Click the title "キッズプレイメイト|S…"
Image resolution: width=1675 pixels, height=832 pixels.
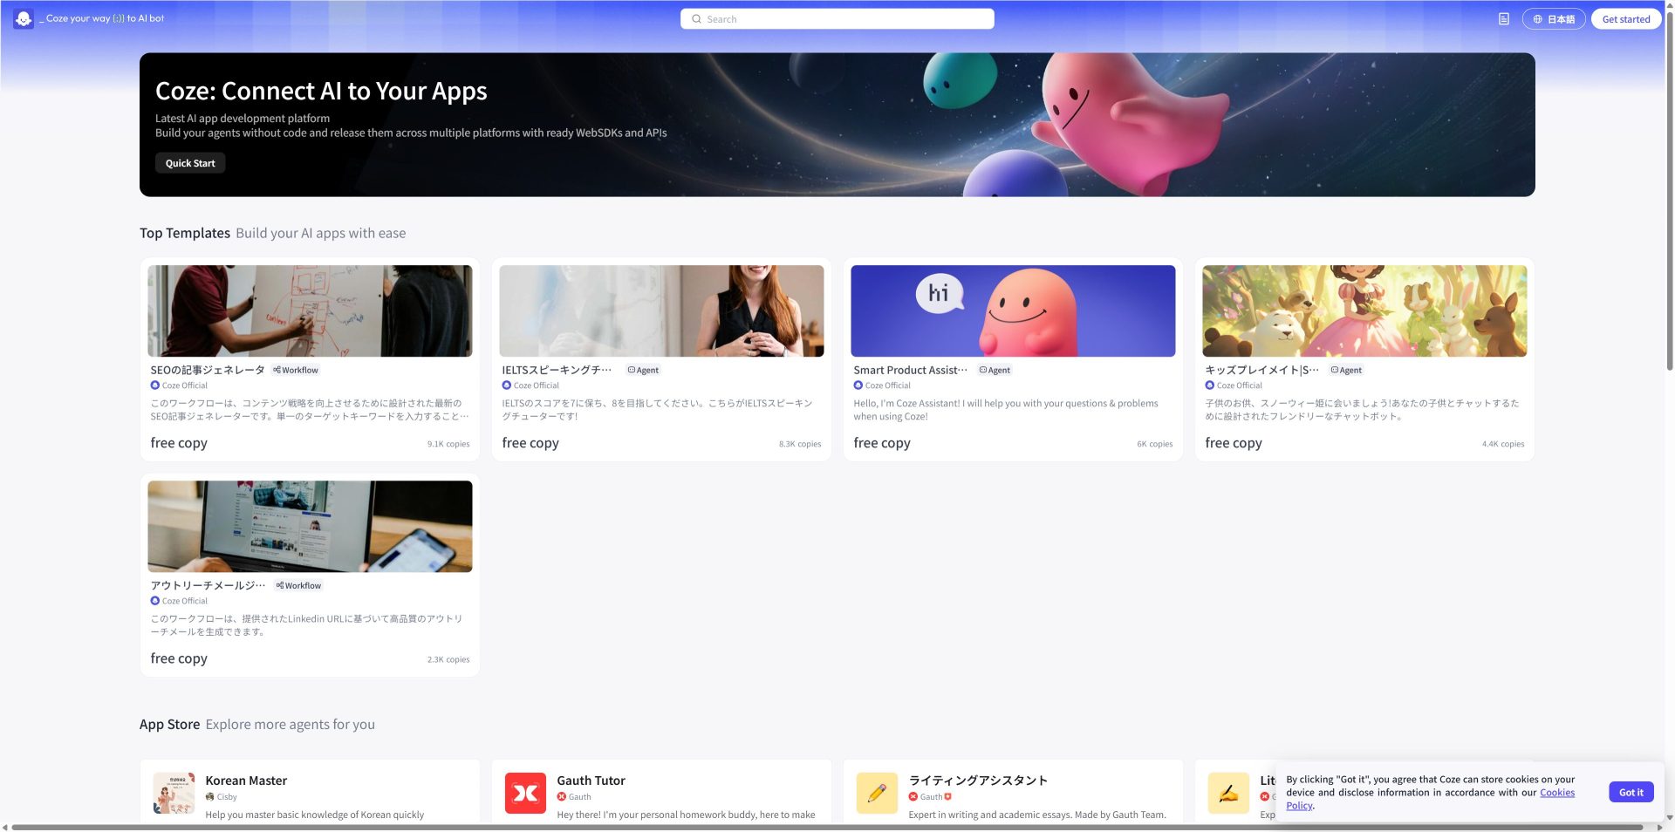(x=1261, y=371)
